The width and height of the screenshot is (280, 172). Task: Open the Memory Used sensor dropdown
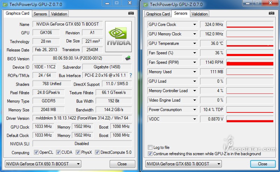pyautogui.click(x=194, y=72)
